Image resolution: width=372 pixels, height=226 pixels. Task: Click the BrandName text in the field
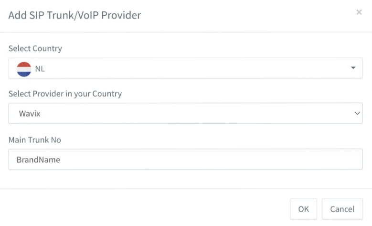tap(38, 160)
